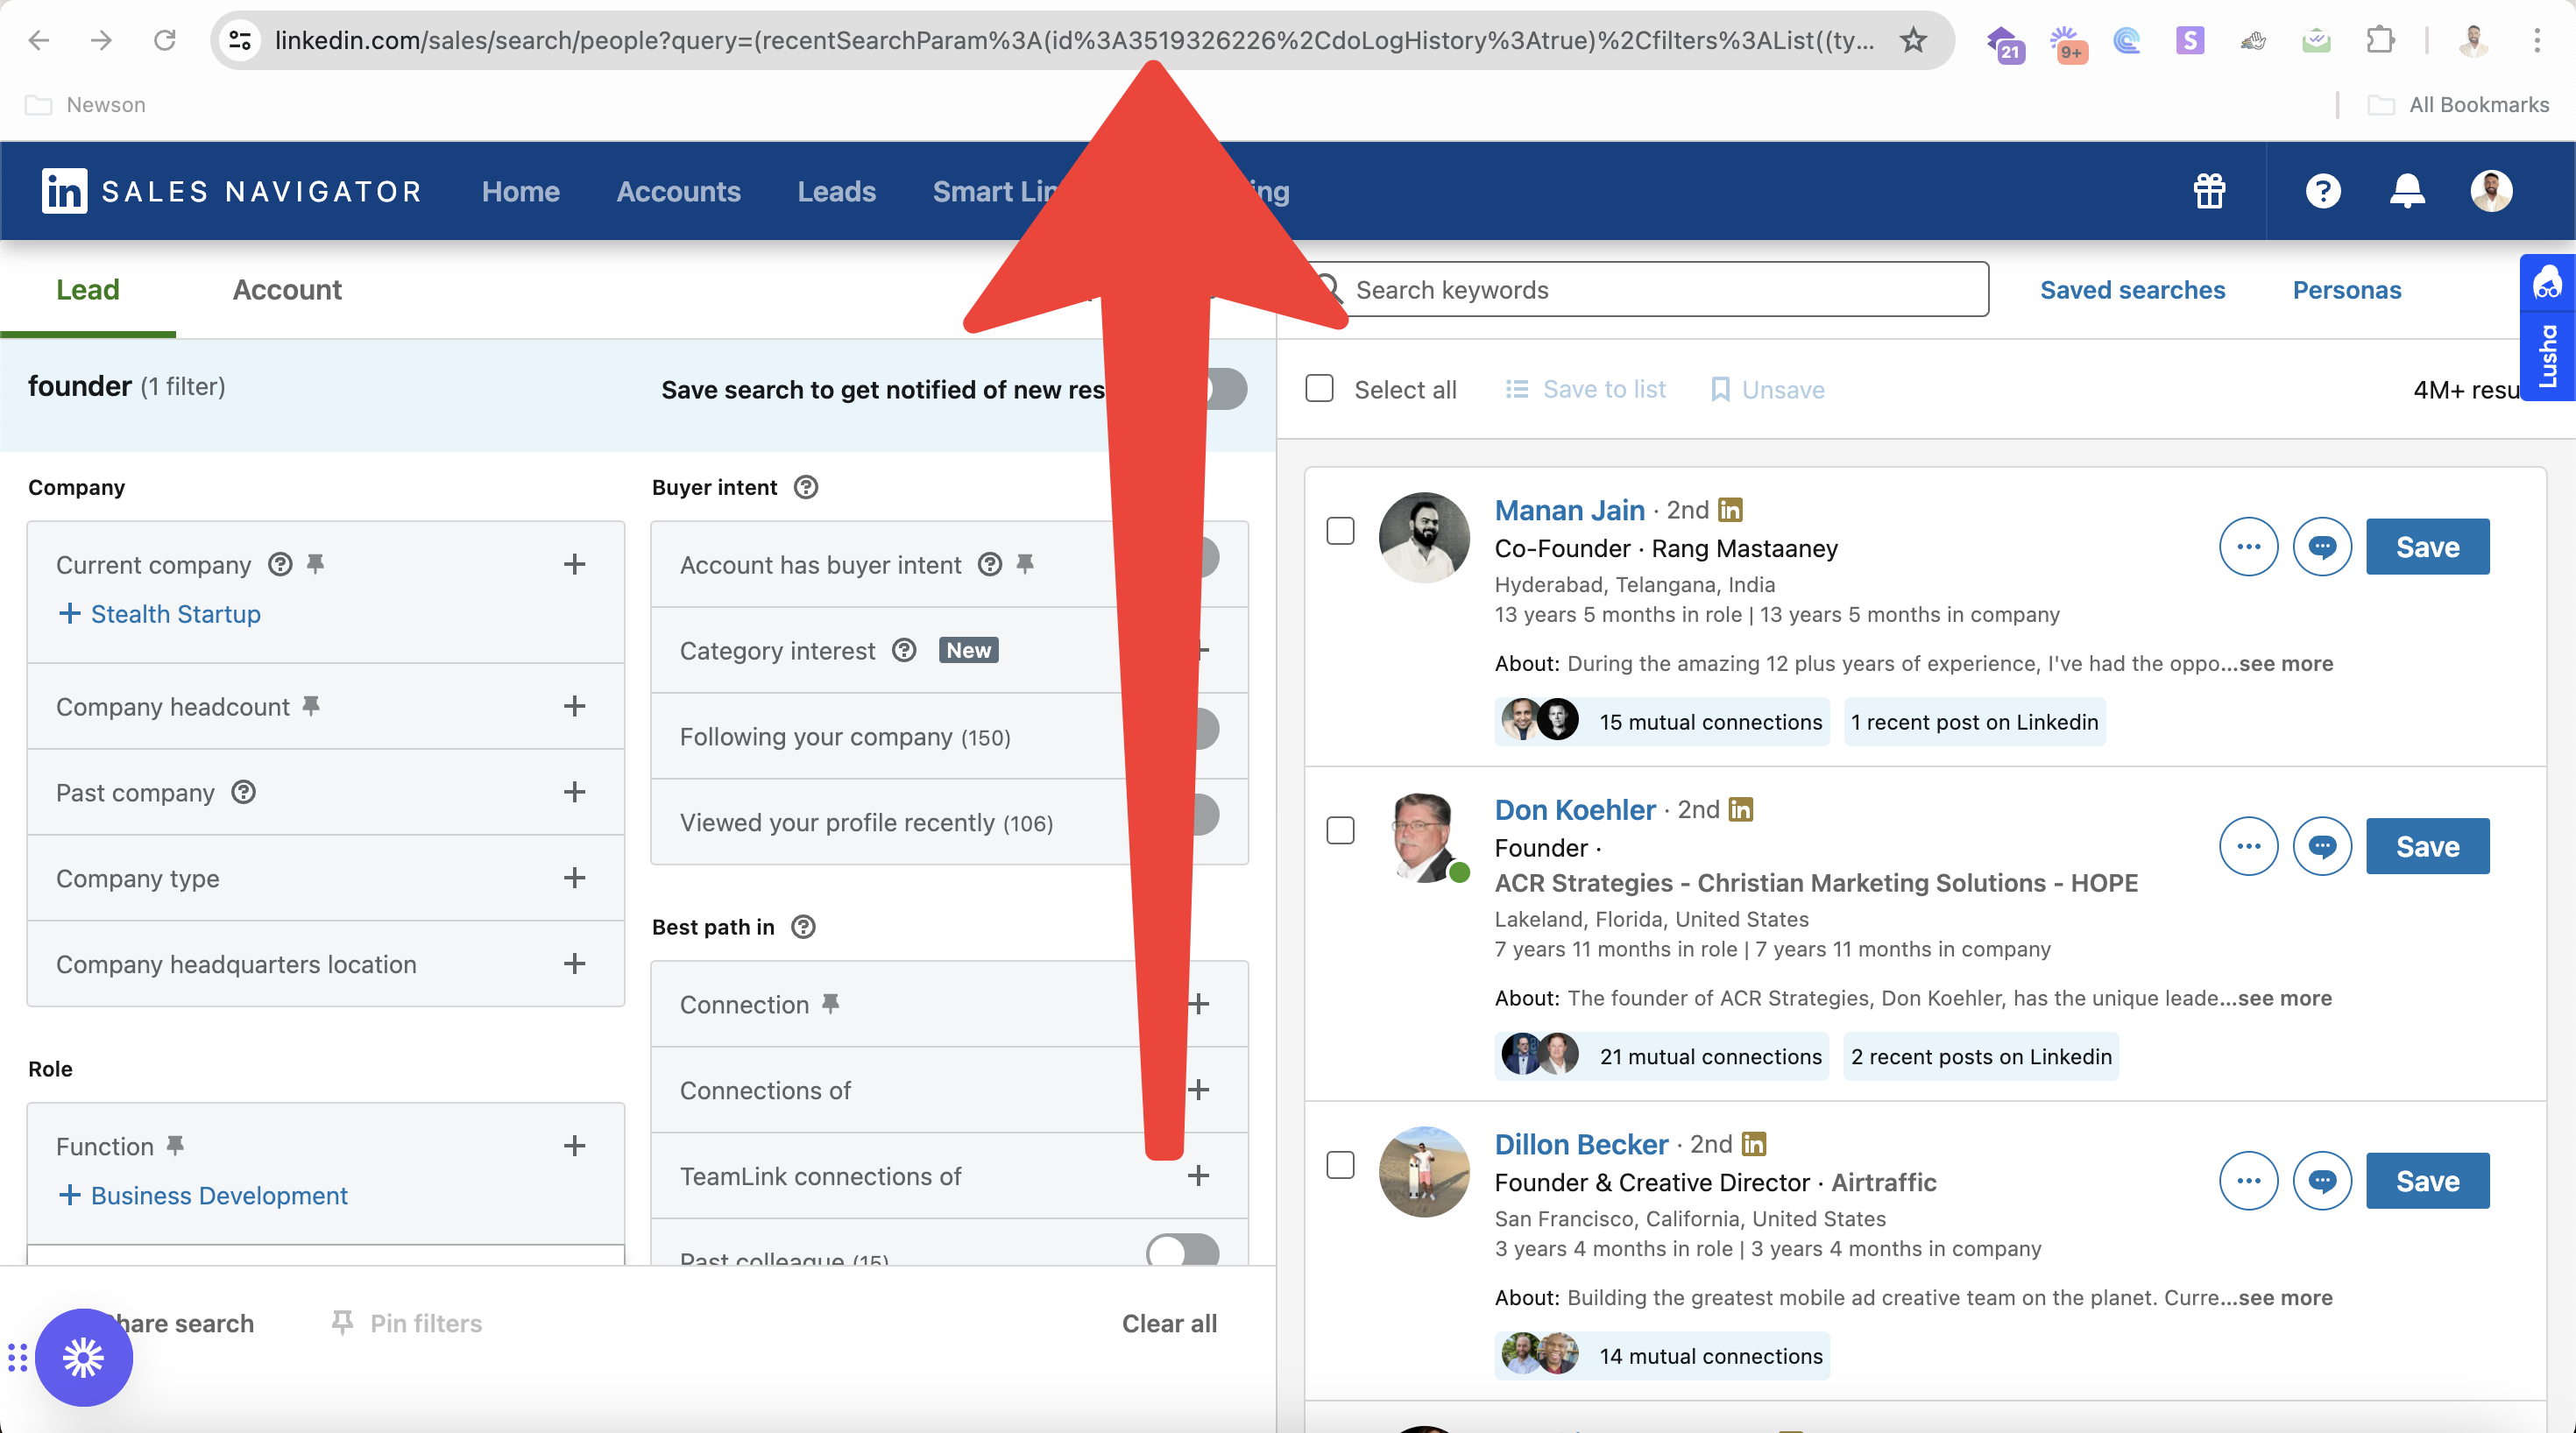Add Stealth Startup to current company

(x=160, y=614)
